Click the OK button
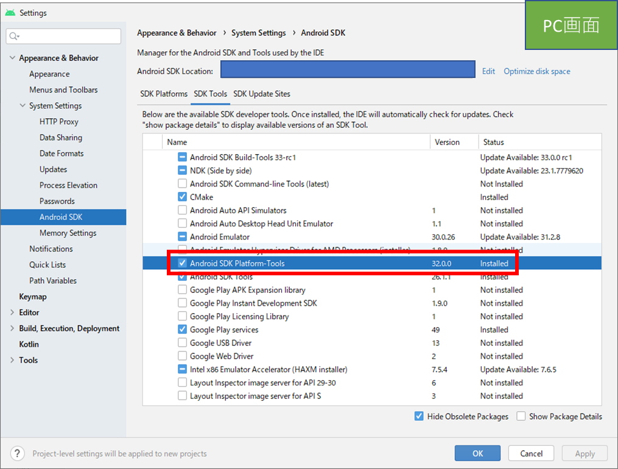 tap(478, 453)
